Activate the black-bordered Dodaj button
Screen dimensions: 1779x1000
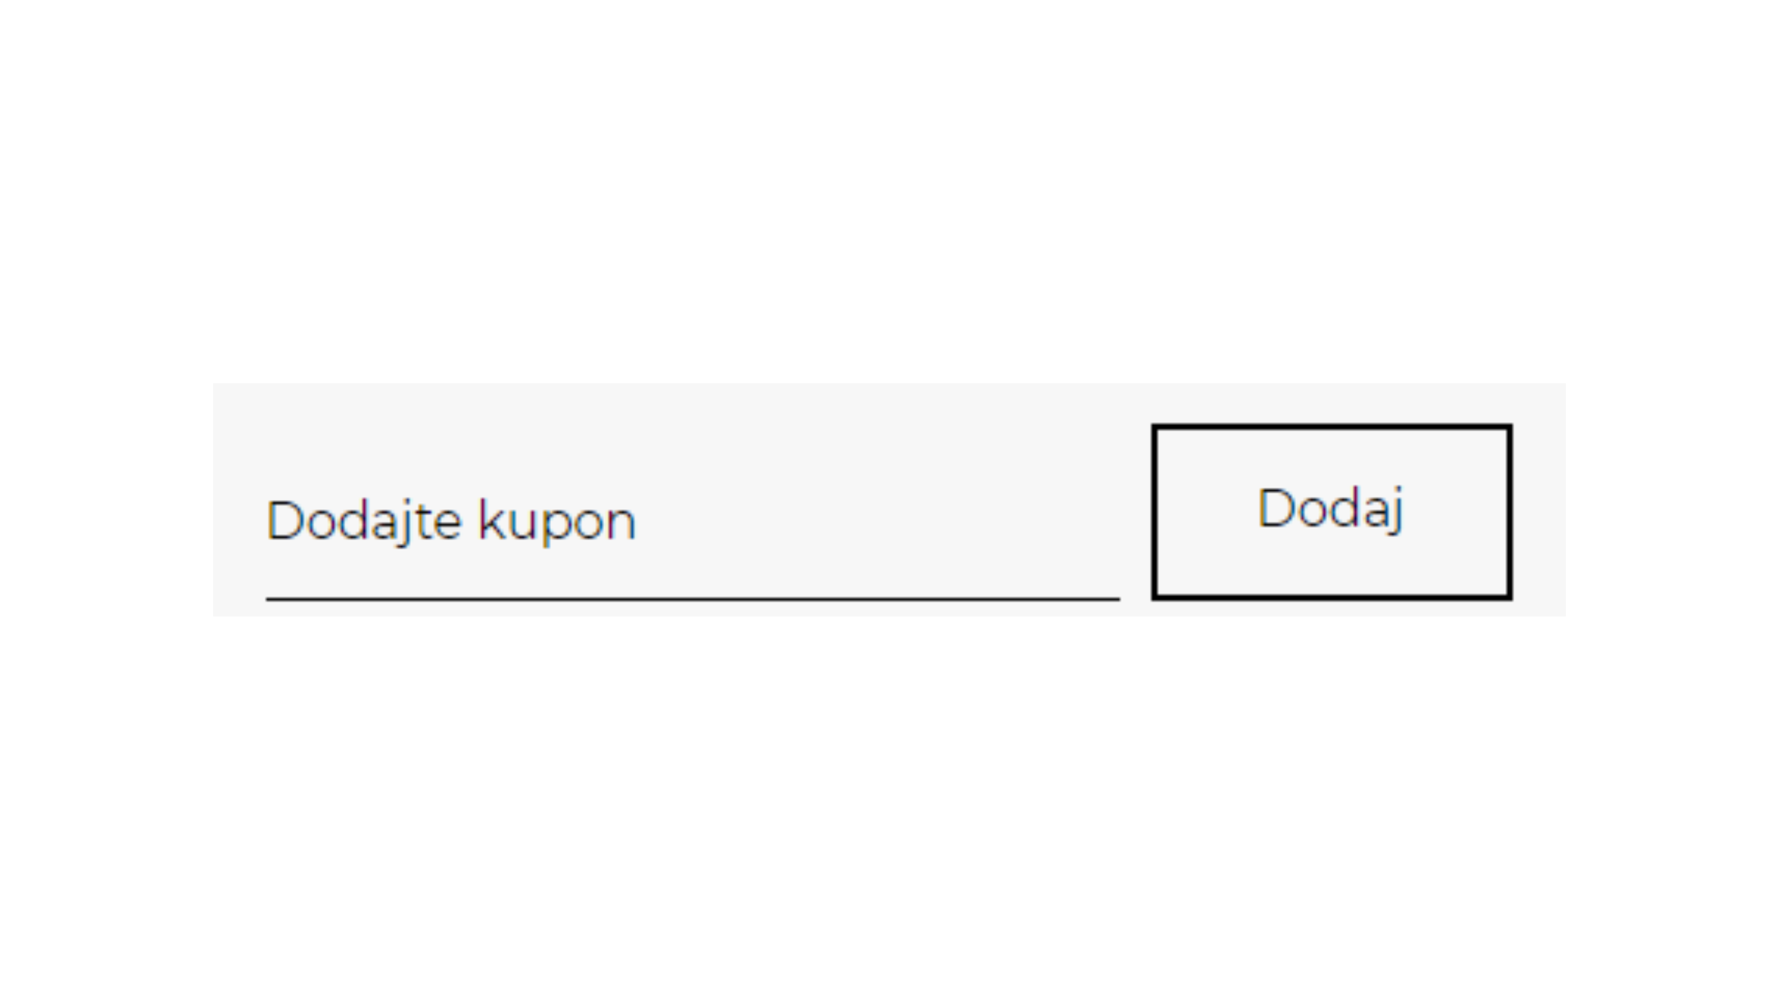[1332, 511]
